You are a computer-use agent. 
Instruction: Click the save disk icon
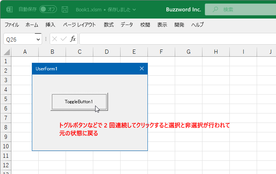point(65,9)
